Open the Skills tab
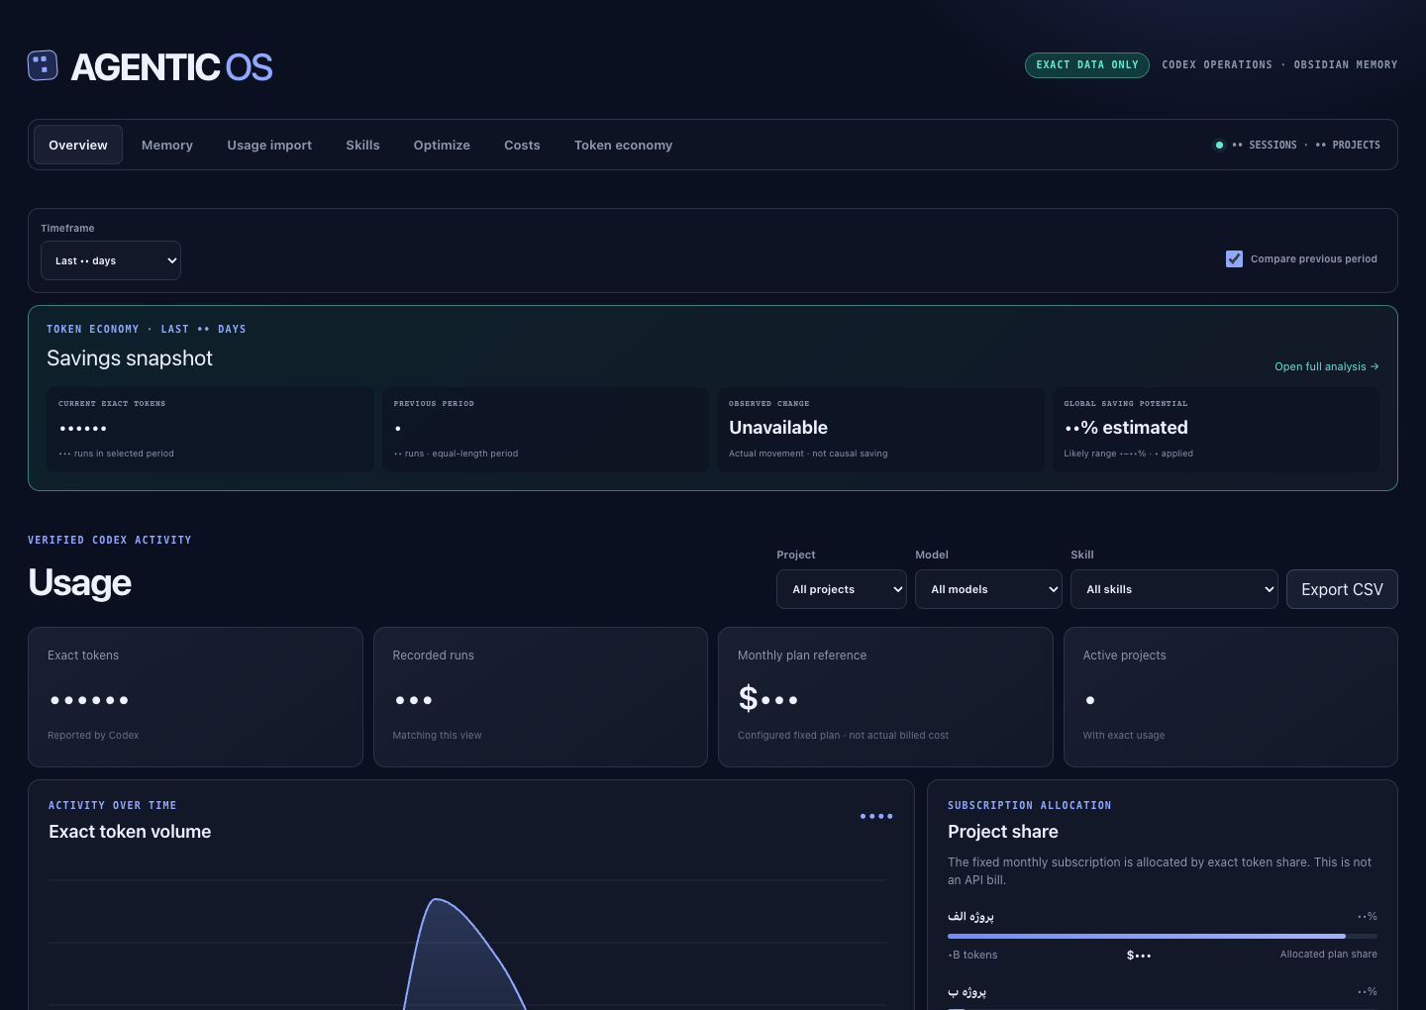 tap(362, 145)
